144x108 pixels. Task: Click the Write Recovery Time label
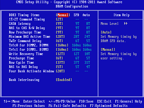coord(26,54)
